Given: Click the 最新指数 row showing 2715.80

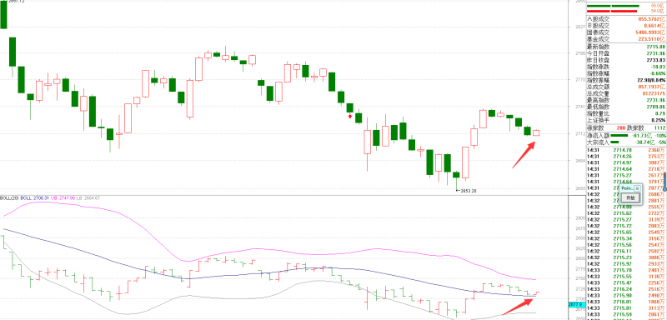Looking at the screenshot, I should (626, 47).
